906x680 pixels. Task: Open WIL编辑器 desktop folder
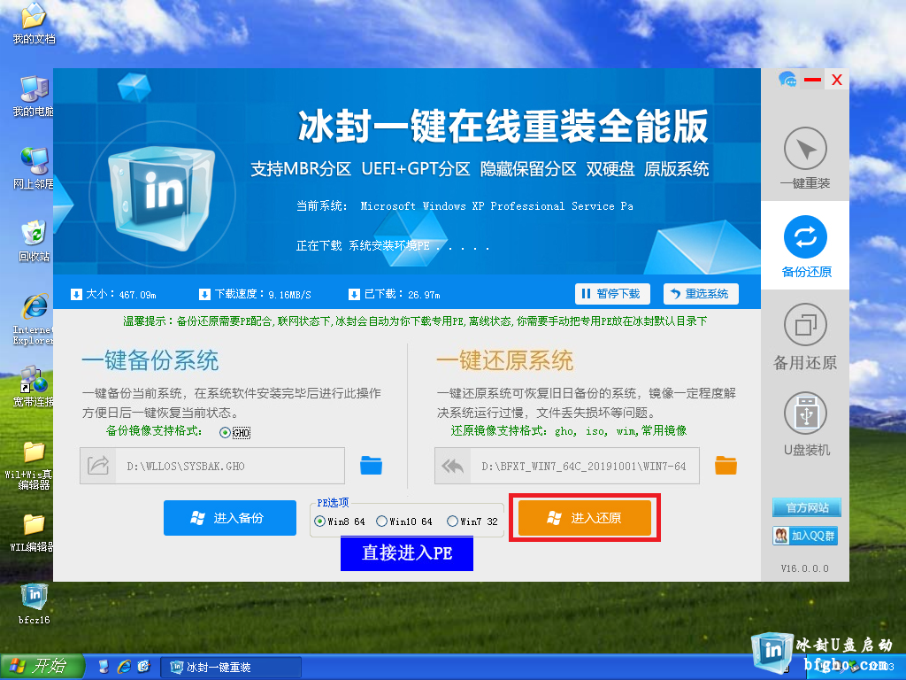pos(34,532)
